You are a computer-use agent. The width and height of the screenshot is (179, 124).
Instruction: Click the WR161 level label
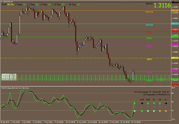pos(149,4)
